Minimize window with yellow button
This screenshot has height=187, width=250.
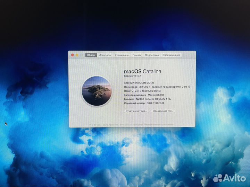pos(77,55)
